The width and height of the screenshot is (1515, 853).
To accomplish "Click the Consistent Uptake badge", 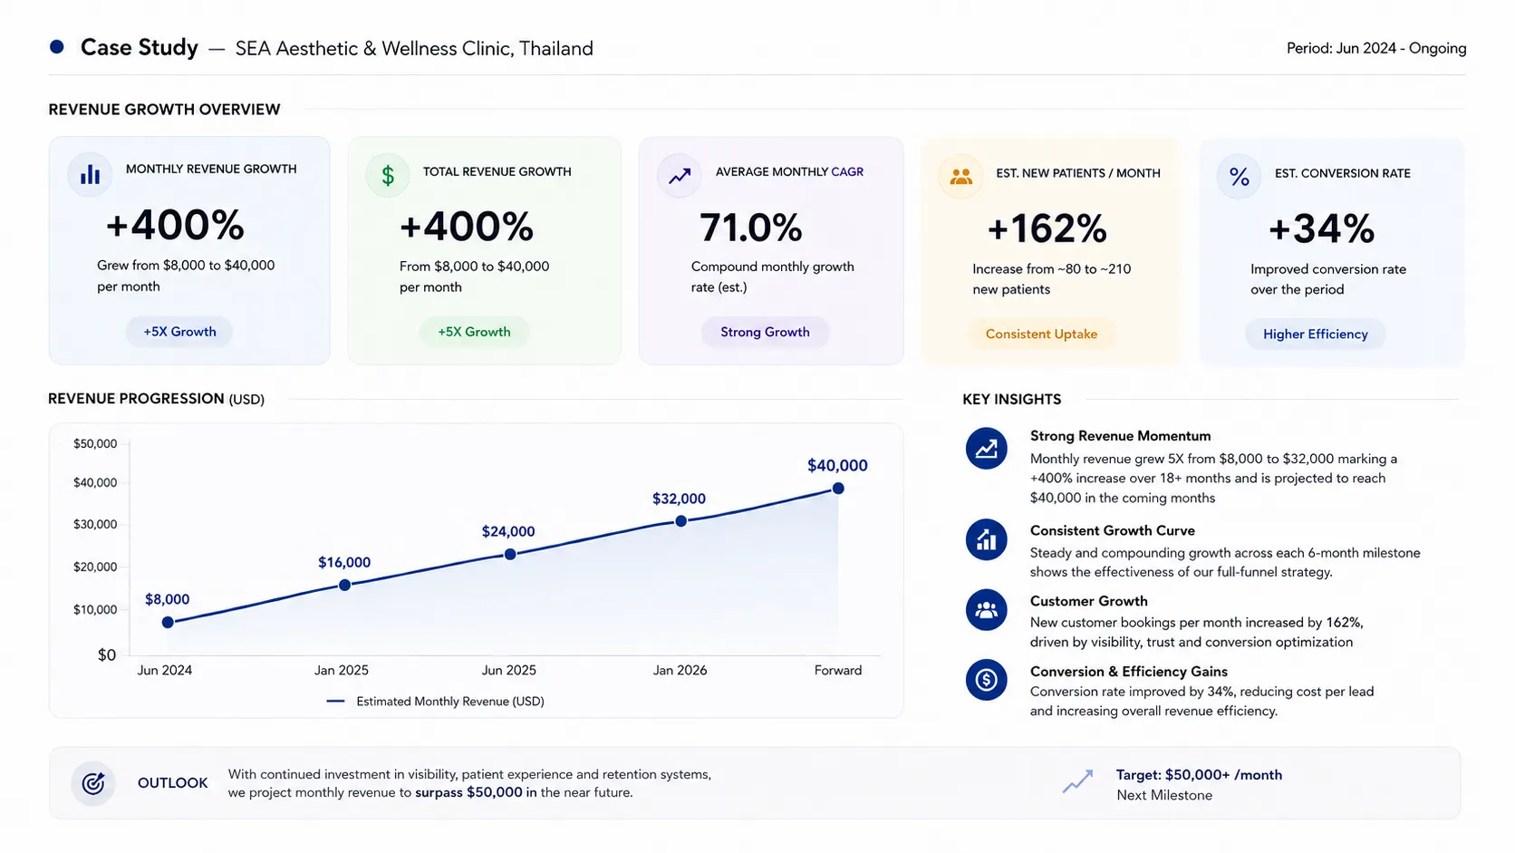I will tap(1041, 334).
